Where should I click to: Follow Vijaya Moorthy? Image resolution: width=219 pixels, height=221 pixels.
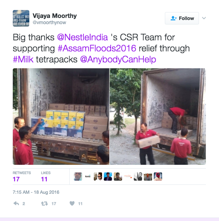(x=182, y=18)
